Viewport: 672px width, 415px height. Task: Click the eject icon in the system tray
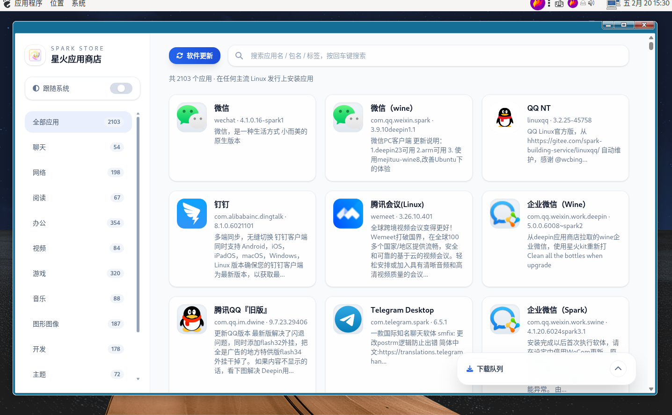point(583,3)
